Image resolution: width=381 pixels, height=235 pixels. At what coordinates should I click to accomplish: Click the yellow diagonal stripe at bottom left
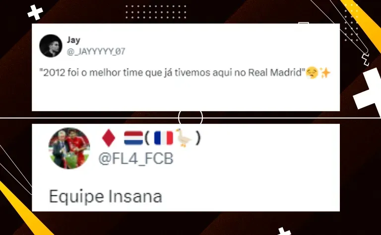22,209
